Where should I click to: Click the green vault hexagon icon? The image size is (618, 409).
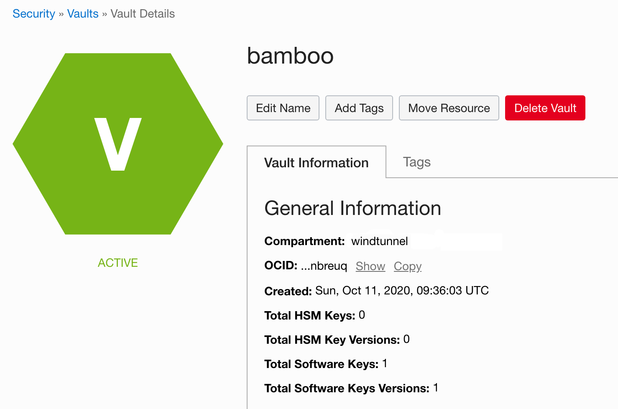[x=118, y=144]
